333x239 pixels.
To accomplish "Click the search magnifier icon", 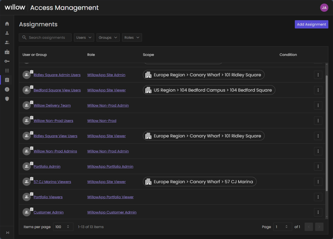I will point(24,37).
